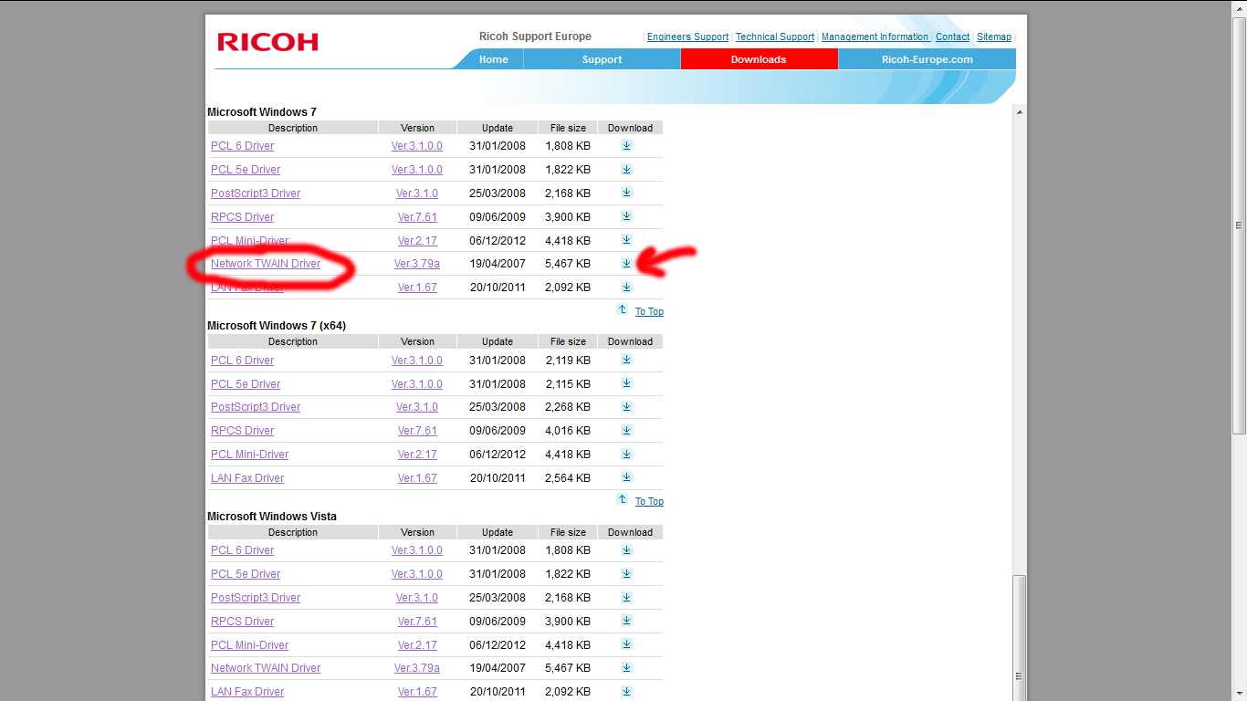This screenshot has width=1247, height=701.
Task: Click Ver.1.67 link in Windows 7 (x64) table
Action: tap(417, 478)
